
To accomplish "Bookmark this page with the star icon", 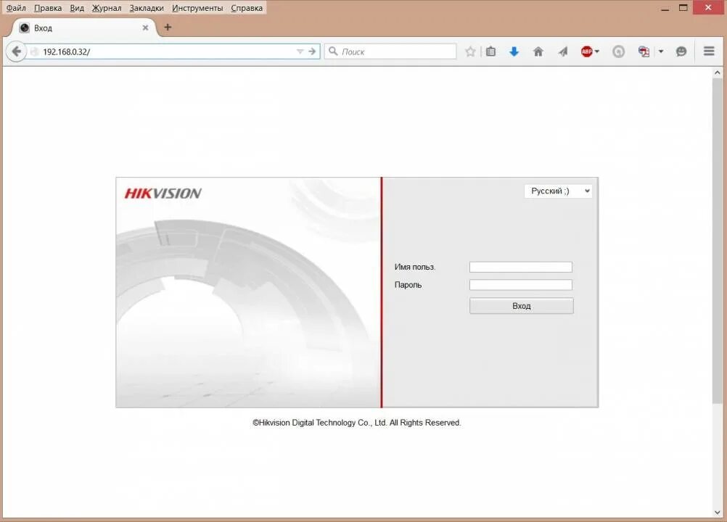I will coord(470,51).
